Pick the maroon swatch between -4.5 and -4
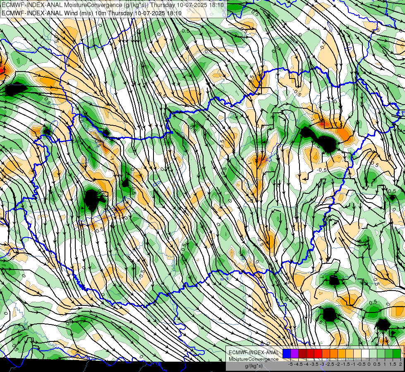405x372 pixels. pos(302,353)
